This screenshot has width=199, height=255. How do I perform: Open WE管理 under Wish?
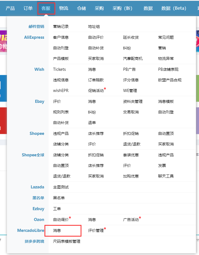tap(130, 91)
